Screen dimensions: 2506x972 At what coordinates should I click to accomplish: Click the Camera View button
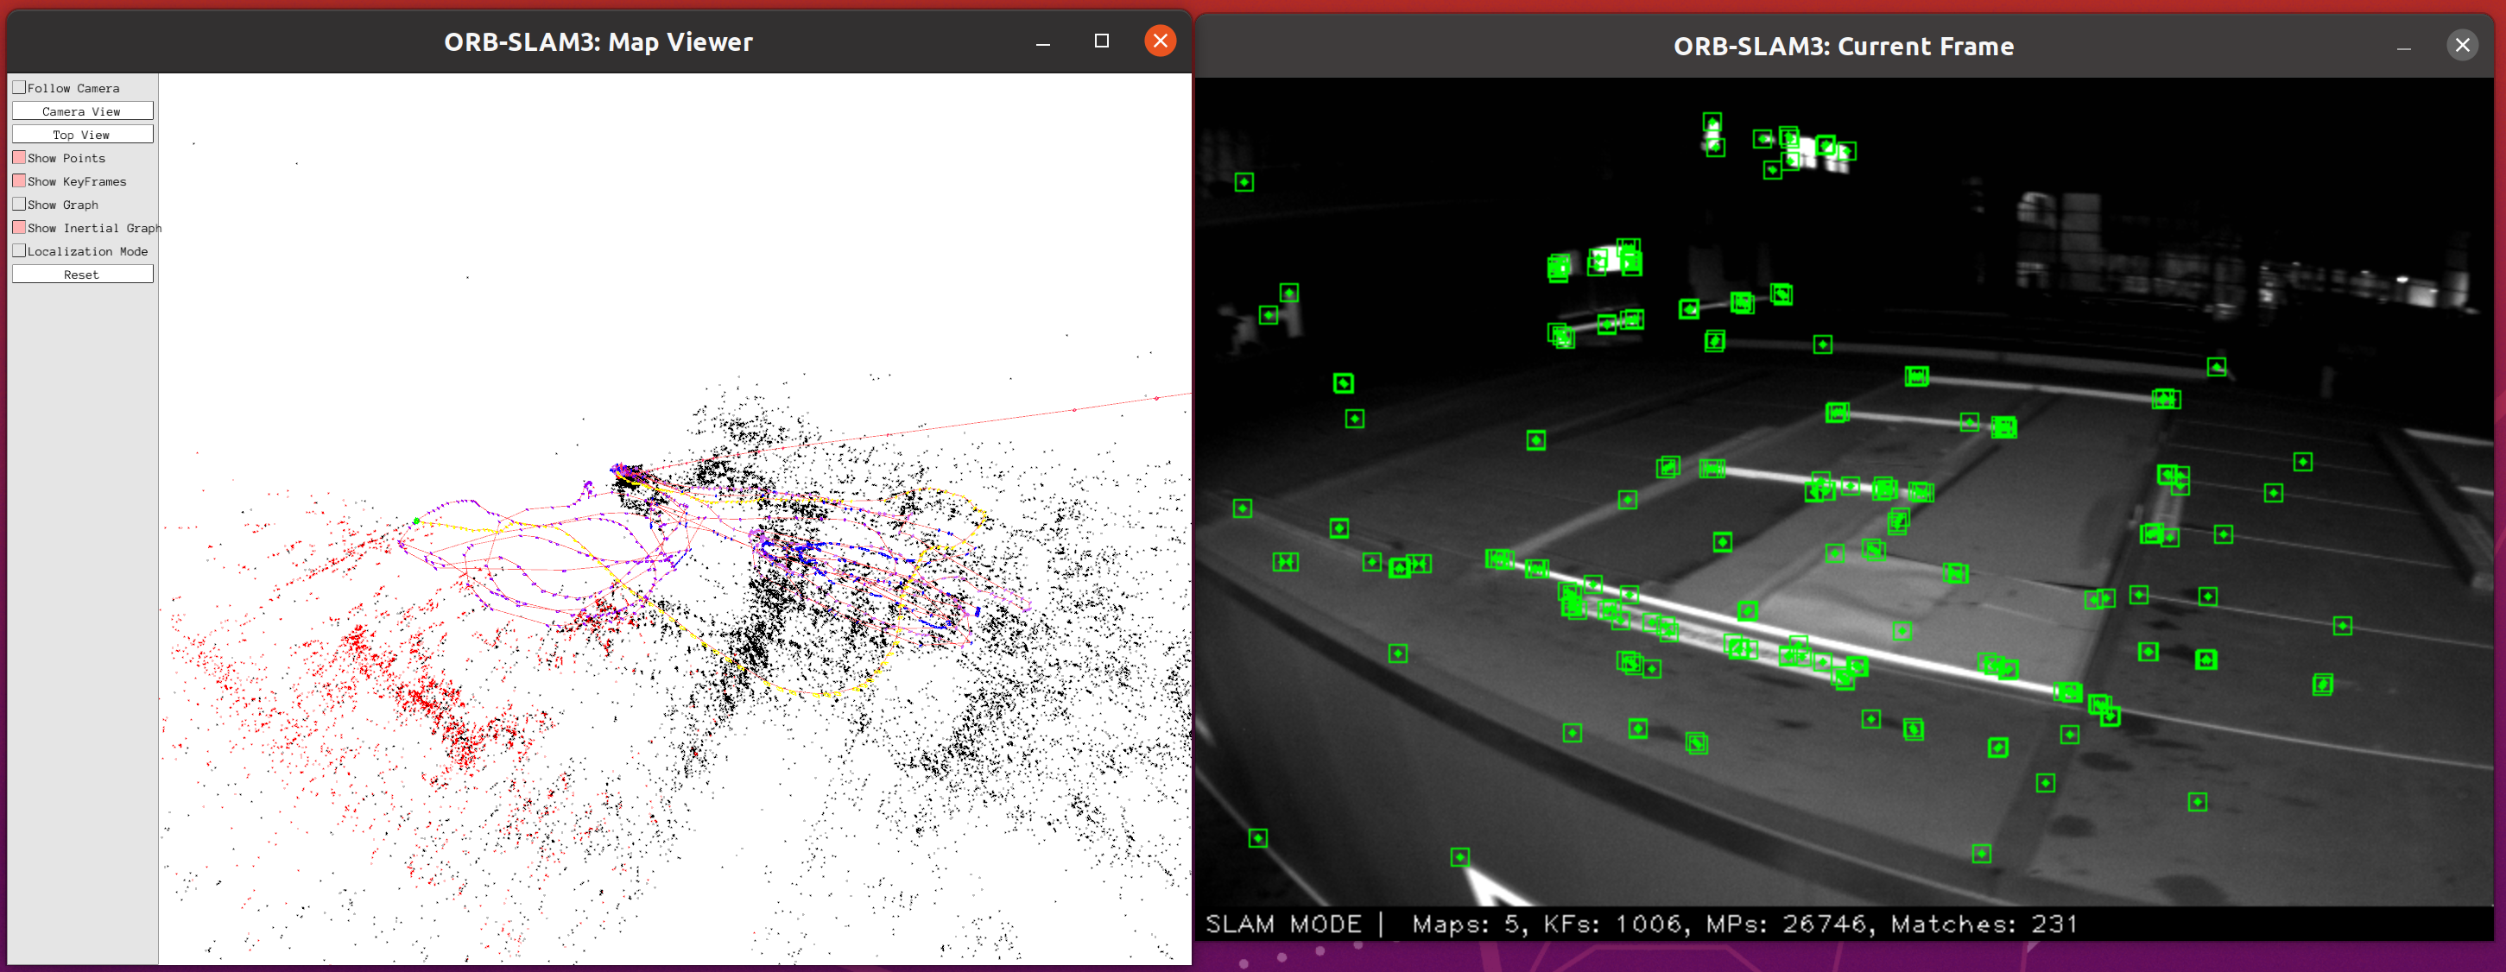click(x=83, y=110)
